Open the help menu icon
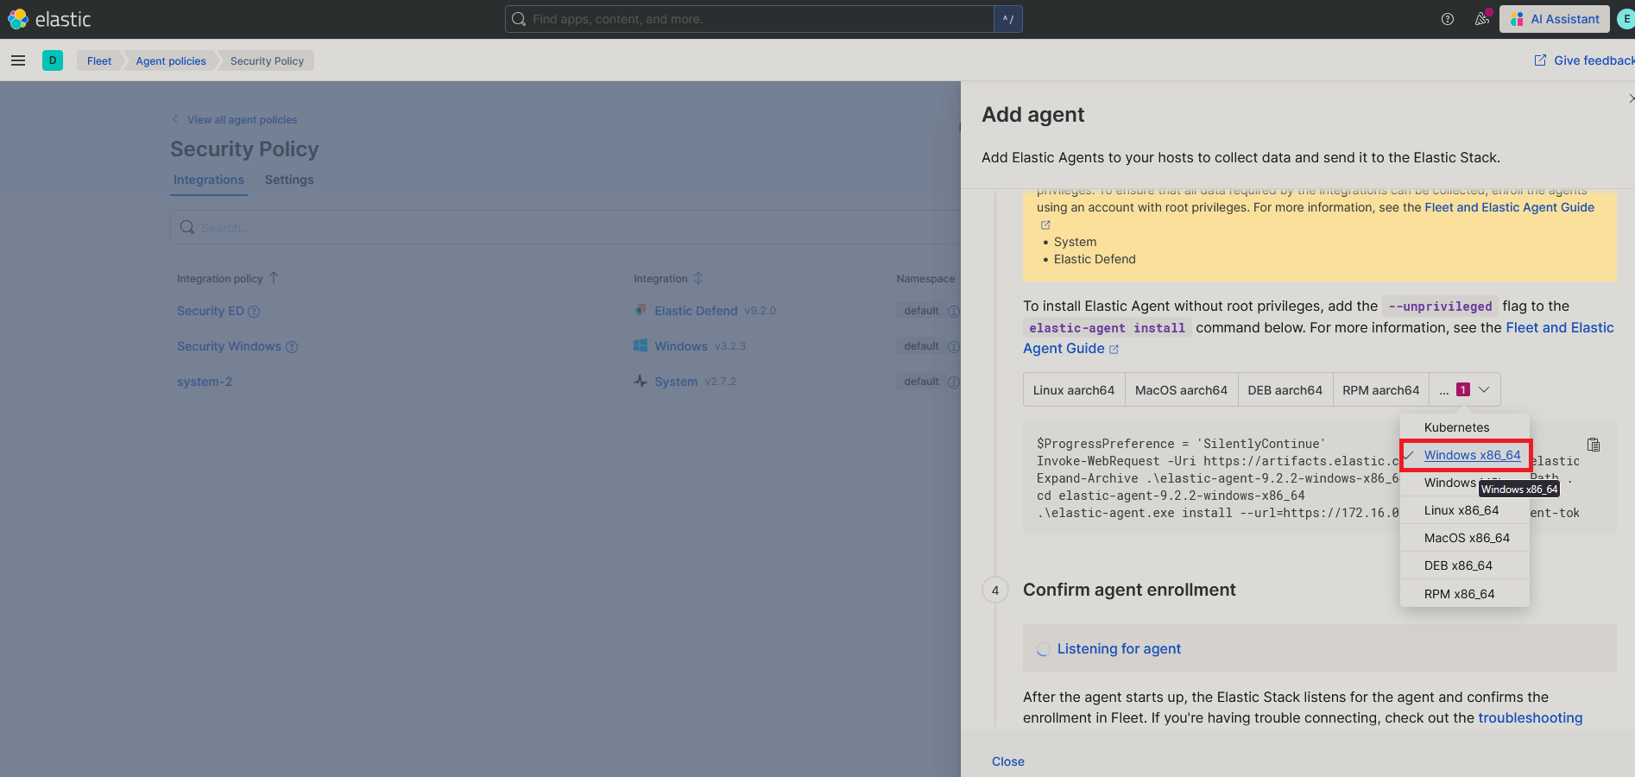This screenshot has height=777, width=1635. click(1448, 19)
